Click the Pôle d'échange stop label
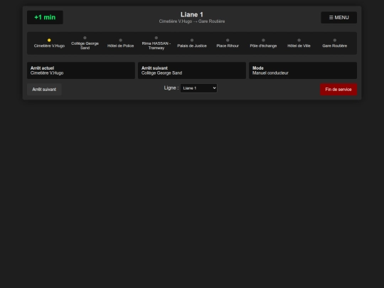This screenshot has width=384, height=288. point(263,46)
